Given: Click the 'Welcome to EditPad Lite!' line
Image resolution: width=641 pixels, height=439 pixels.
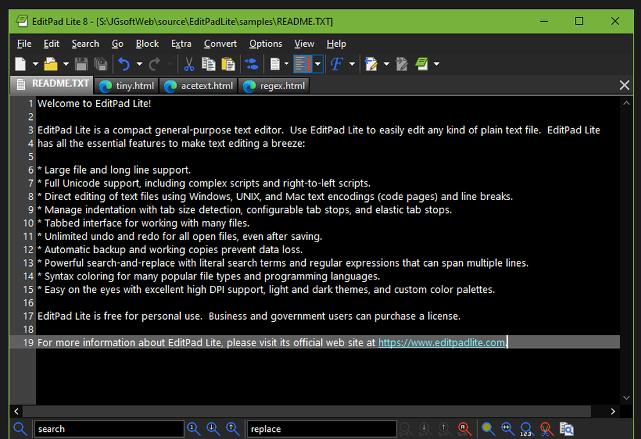Looking at the screenshot, I should pyautogui.click(x=94, y=103).
